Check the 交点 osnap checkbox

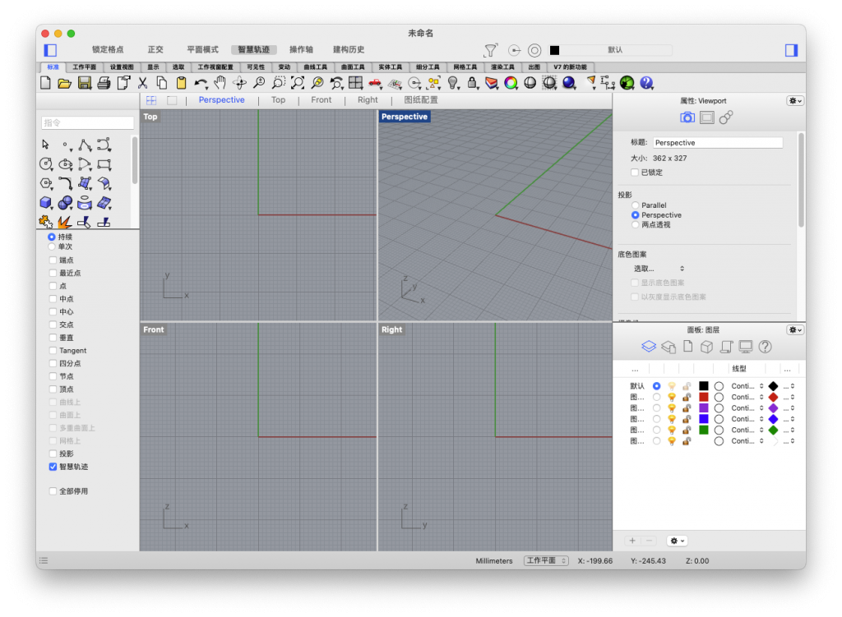[x=53, y=325]
